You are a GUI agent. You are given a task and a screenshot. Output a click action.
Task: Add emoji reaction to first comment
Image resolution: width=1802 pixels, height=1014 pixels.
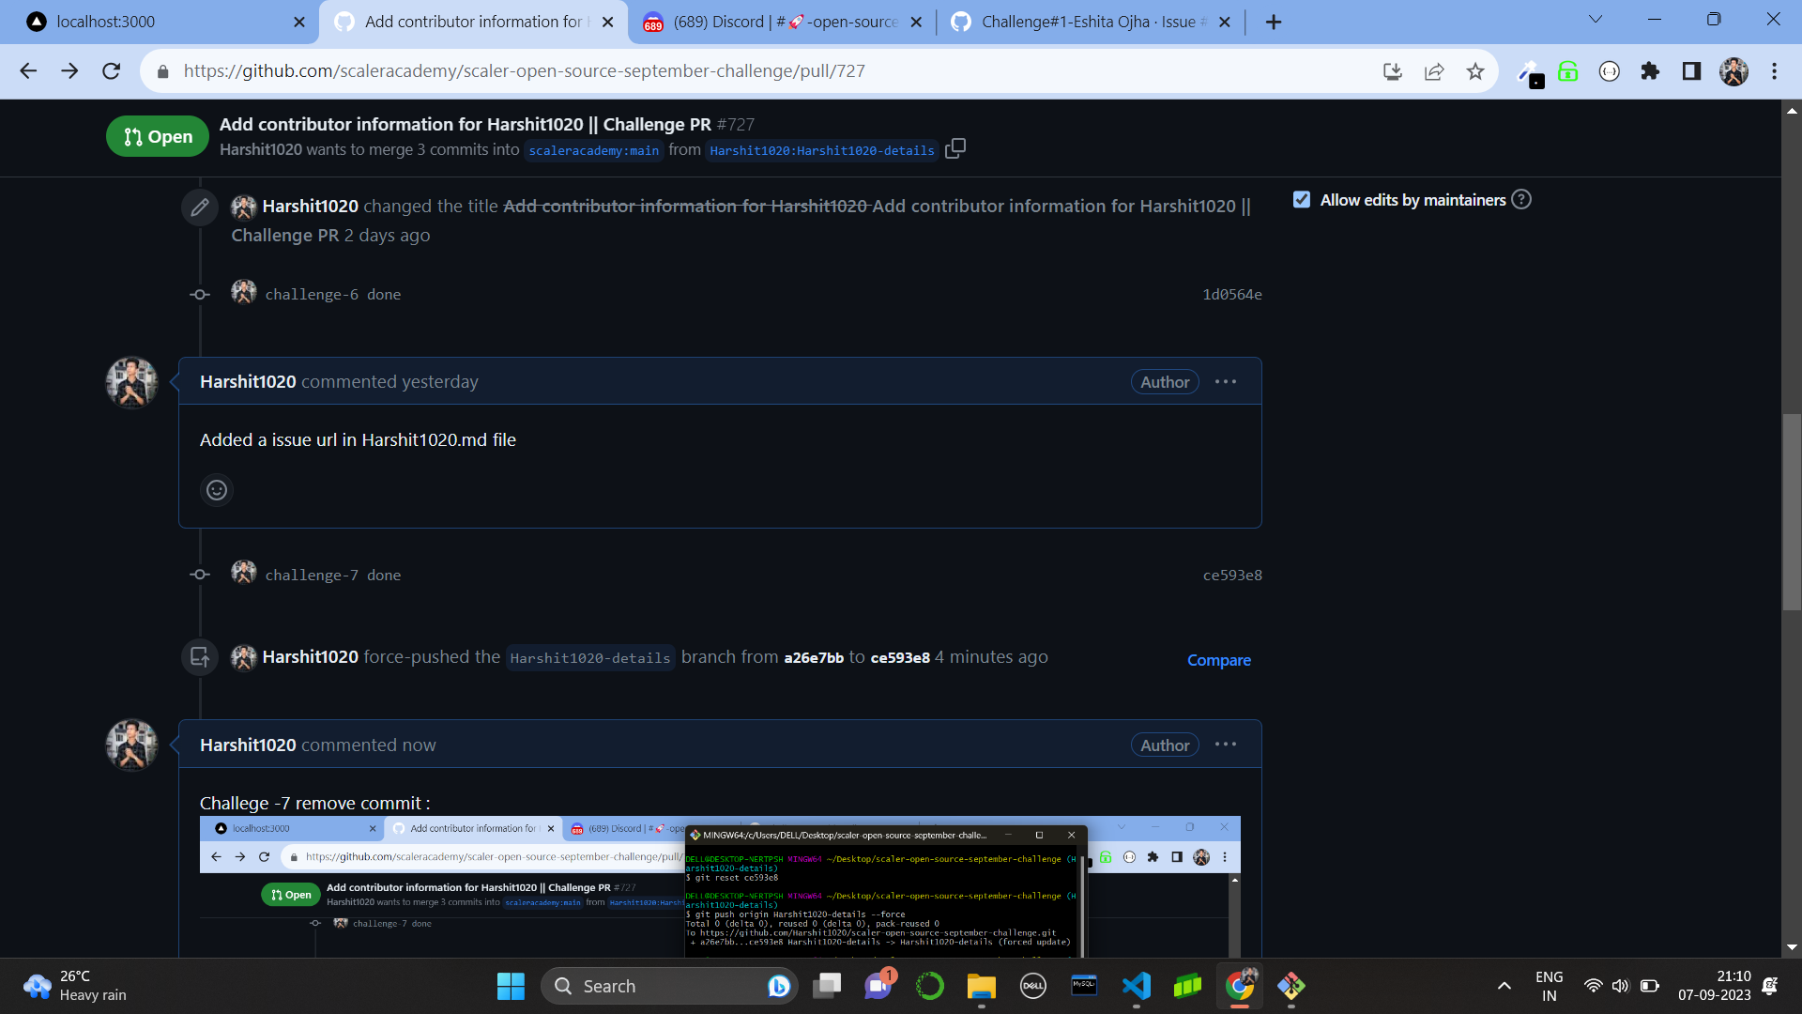click(217, 490)
